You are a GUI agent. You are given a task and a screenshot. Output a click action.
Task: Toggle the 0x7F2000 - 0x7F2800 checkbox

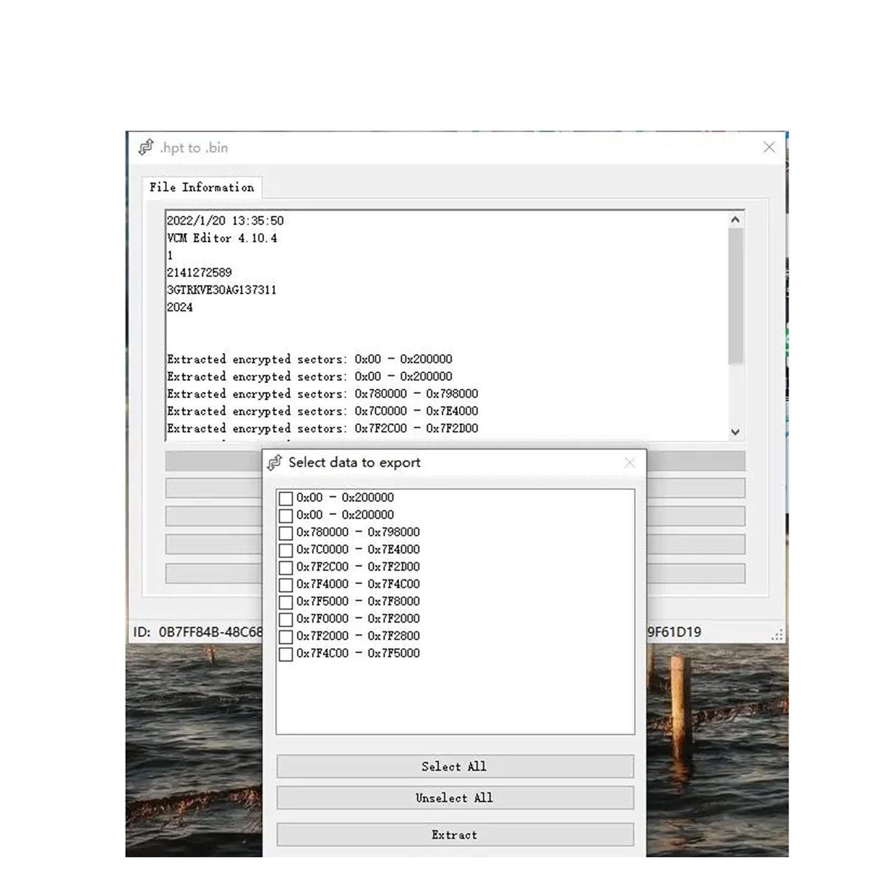pos(286,637)
